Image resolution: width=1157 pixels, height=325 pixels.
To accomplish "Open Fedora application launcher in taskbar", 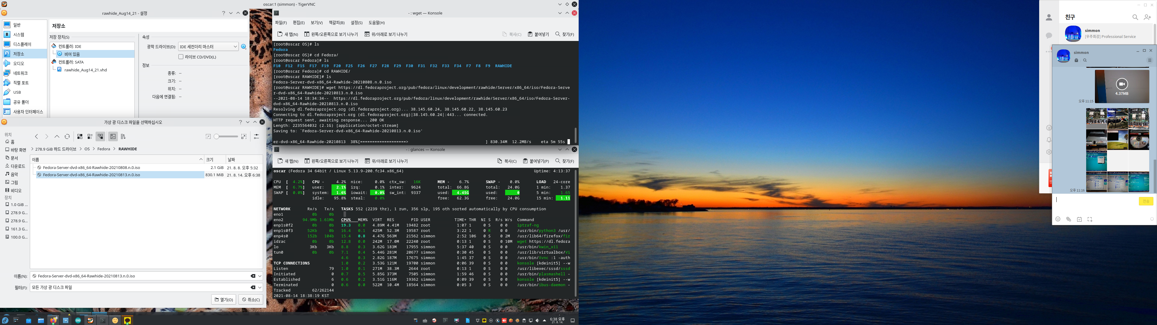I will (x=5, y=320).
